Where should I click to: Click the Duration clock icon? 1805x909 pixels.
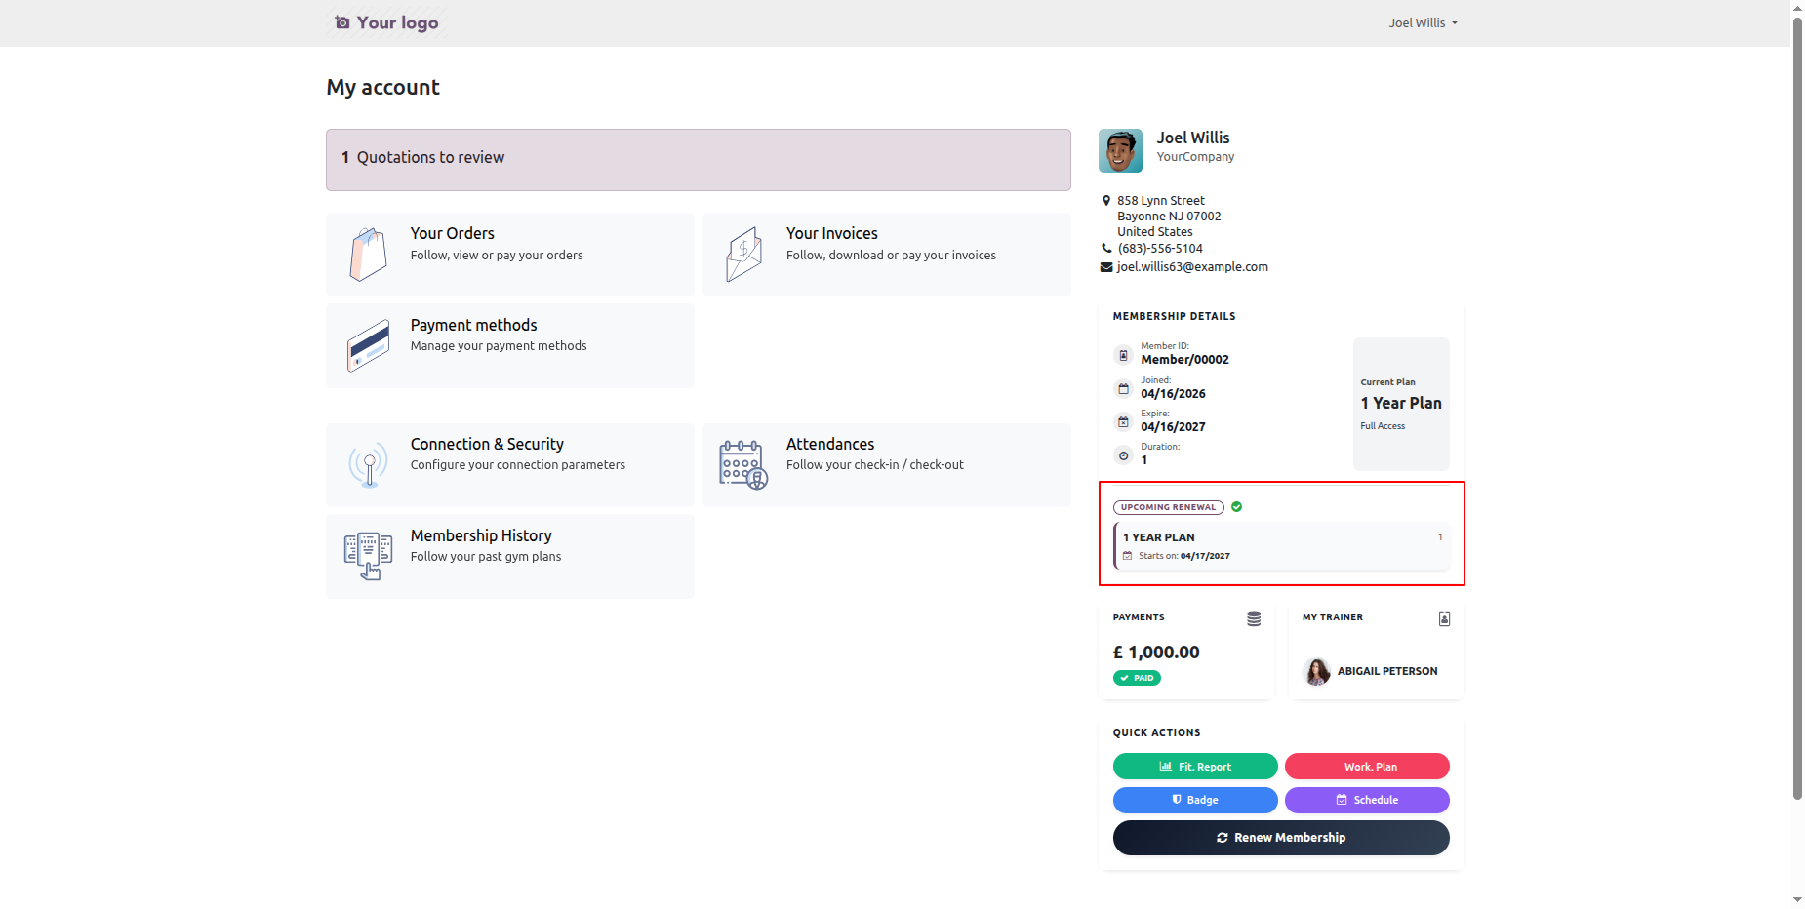(x=1123, y=455)
